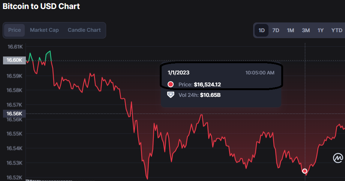The width and height of the screenshot is (345, 181).
Task: Click the 16.58K y-axis label
Action: tap(14, 90)
